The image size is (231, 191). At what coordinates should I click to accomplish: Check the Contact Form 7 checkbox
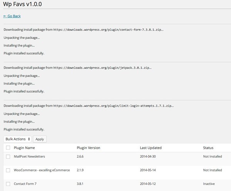pyautogui.click(x=8, y=184)
